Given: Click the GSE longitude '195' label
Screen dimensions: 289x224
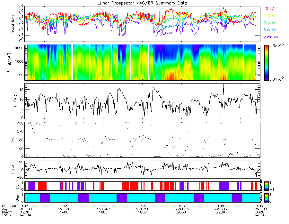Looking at the screenshot, I should [x=142, y=206].
